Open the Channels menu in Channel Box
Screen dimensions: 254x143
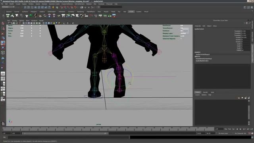(x=198, y=26)
